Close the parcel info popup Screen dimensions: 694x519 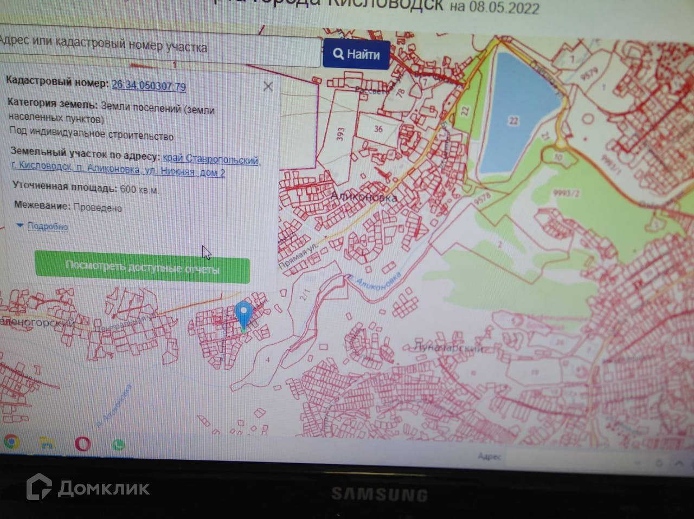[x=268, y=86]
